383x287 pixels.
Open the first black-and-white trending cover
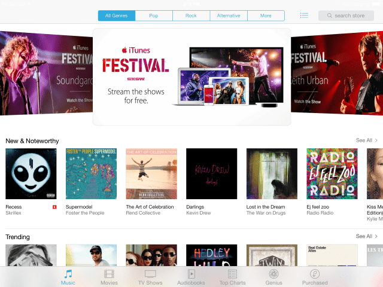[x=31, y=255]
